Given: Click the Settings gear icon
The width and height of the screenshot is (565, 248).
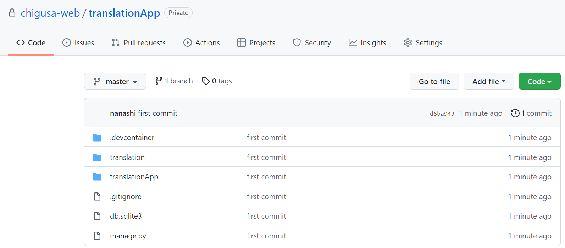Looking at the screenshot, I should [x=408, y=42].
